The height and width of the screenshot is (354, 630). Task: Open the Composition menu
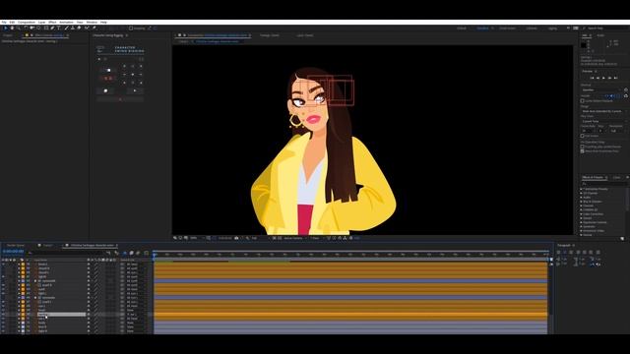click(27, 23)
